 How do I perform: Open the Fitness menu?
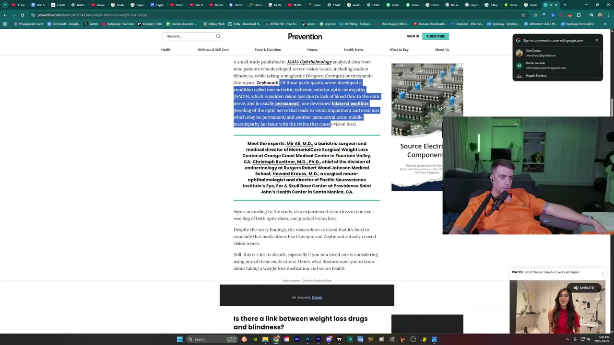pos(312,49)
